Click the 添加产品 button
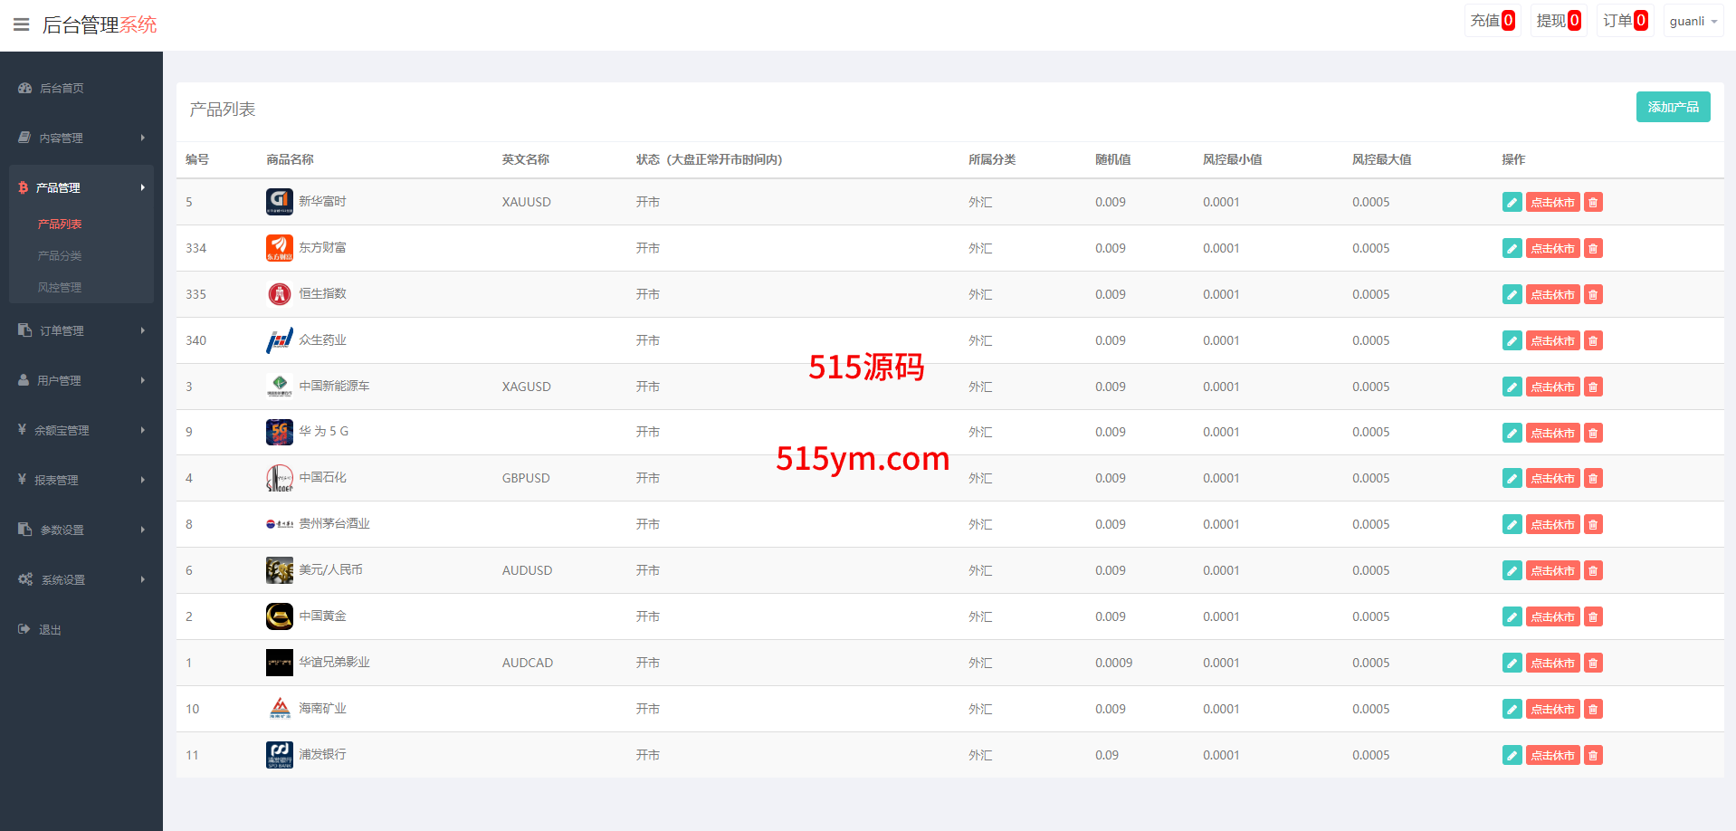 pos(1673,107)
